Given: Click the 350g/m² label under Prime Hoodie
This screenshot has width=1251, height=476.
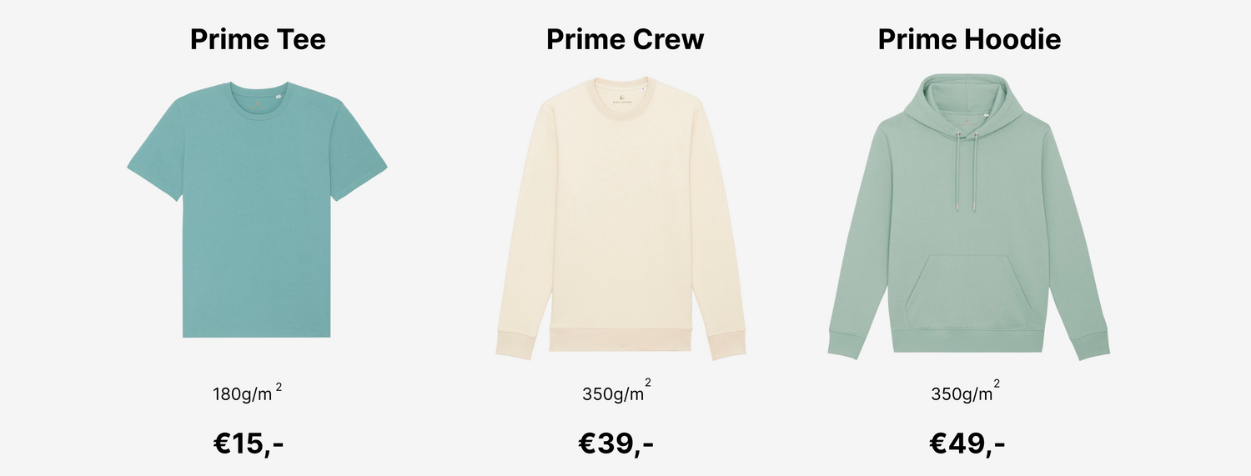Looking at the screenshot, I should point(965,393).
